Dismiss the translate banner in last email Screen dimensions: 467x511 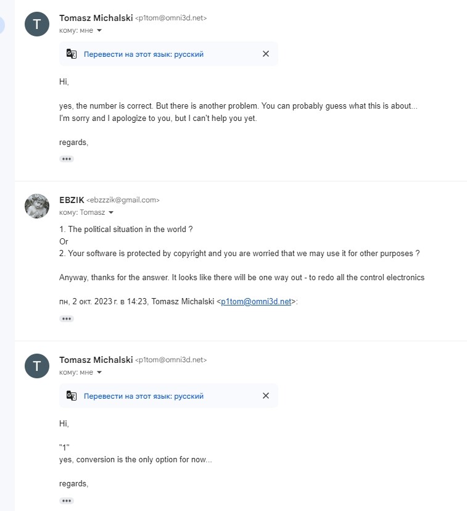pos(266,396)
